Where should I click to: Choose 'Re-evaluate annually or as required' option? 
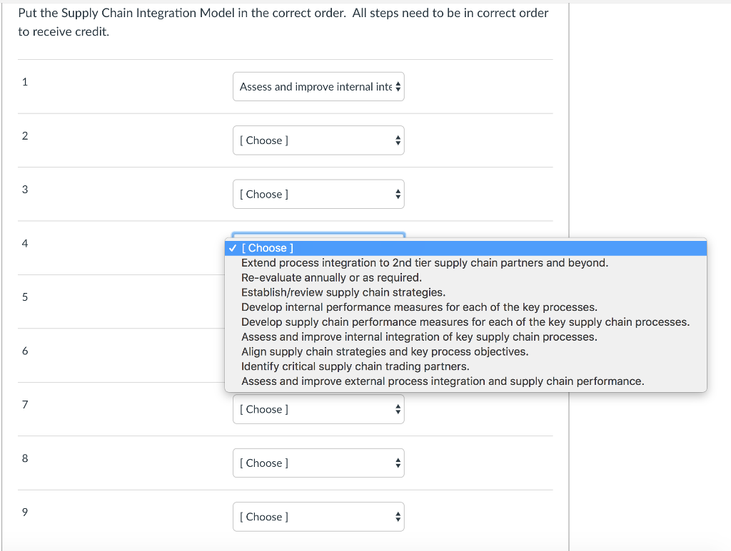[x=321, y=277]
